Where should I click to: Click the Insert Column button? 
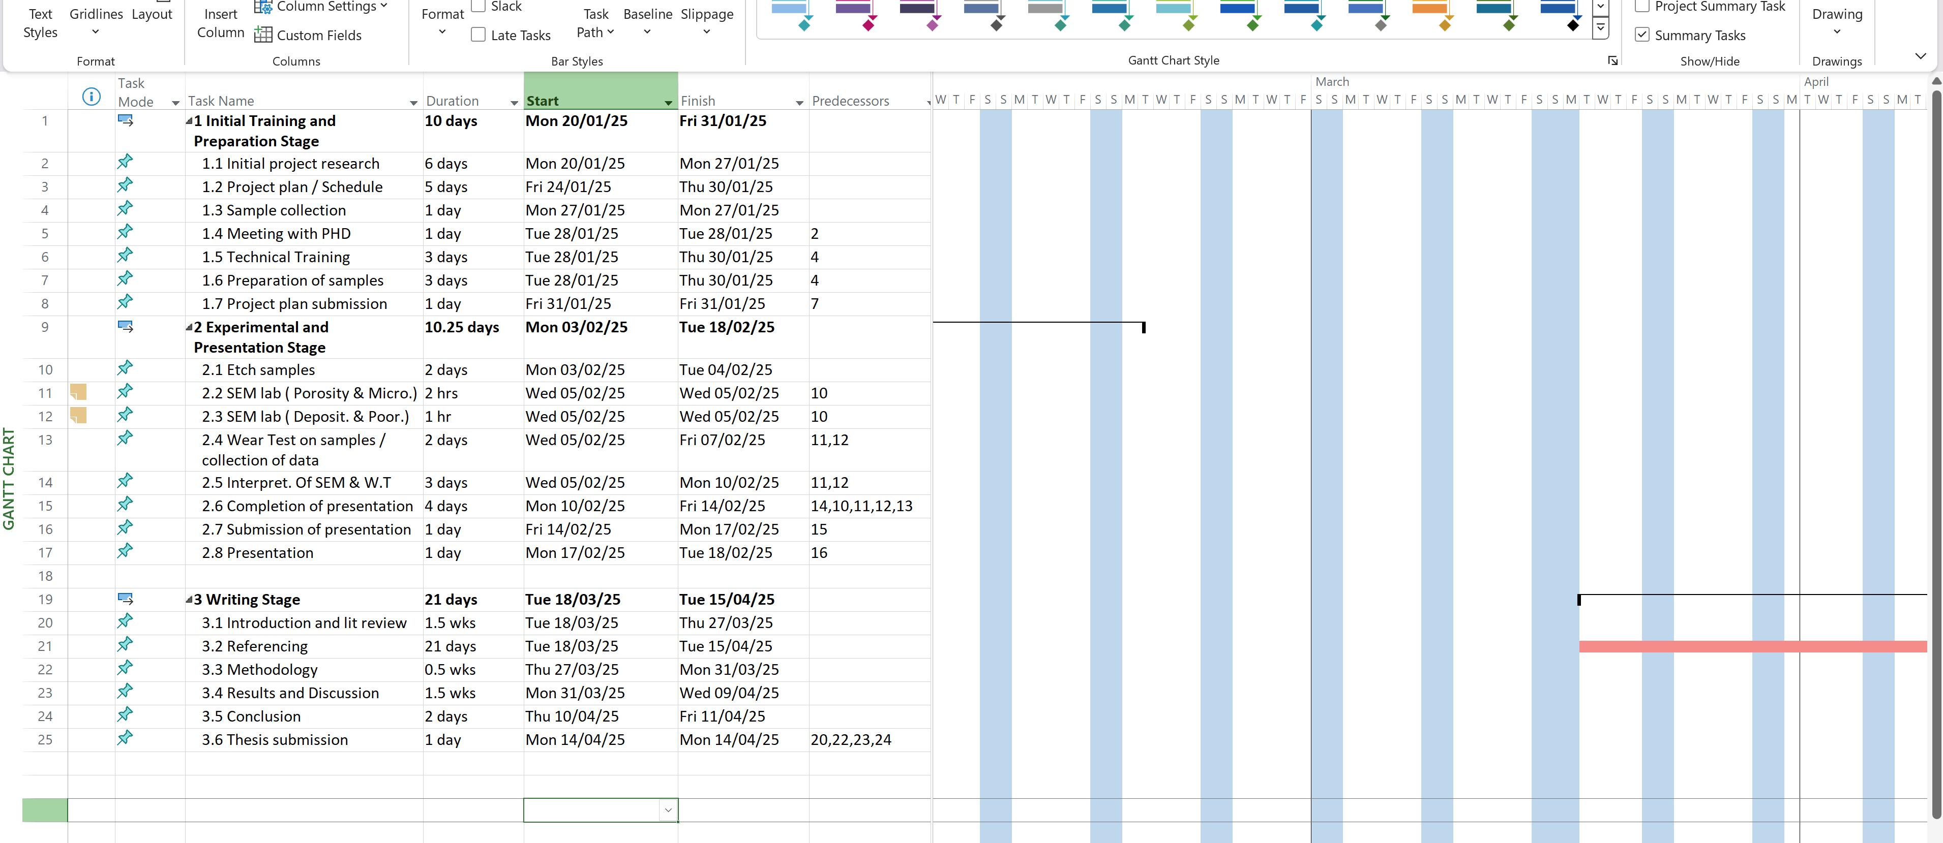pos(220,23)
